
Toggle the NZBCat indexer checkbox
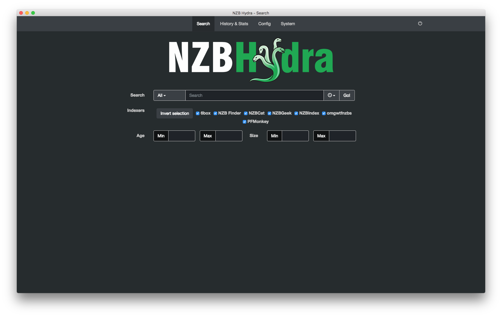(246, 113)
